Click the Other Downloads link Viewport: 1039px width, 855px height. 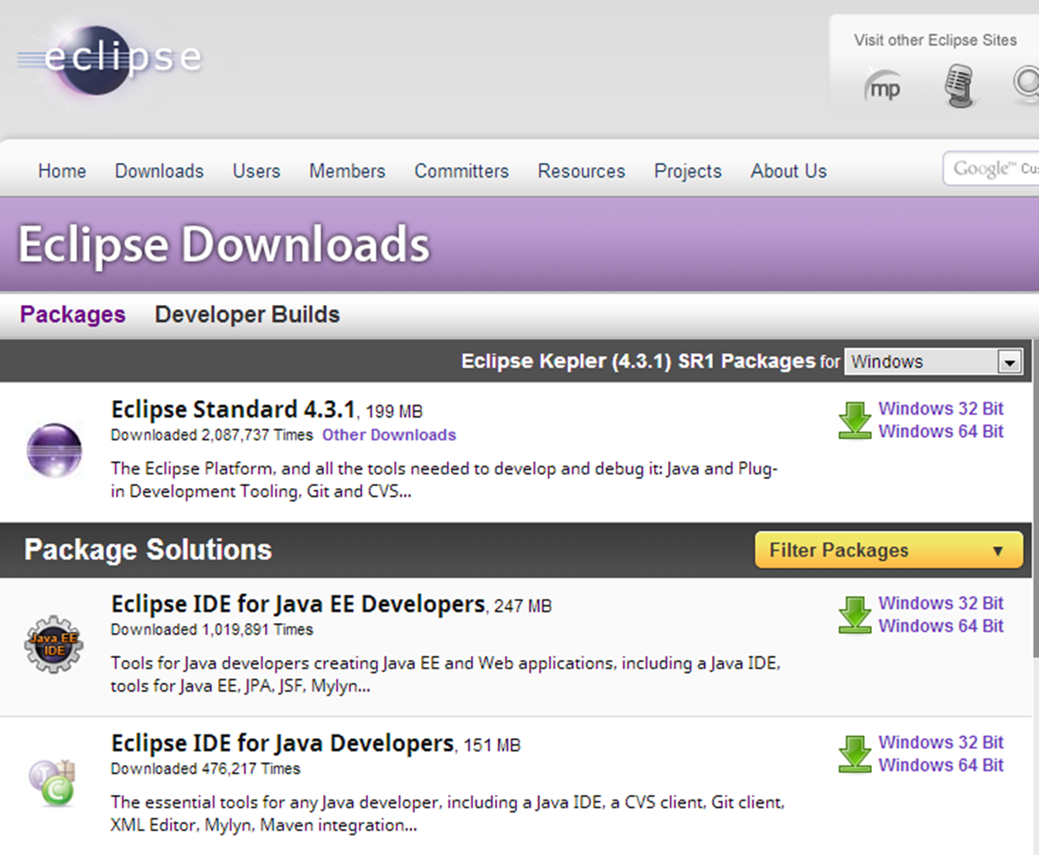(x=389, y=435)
